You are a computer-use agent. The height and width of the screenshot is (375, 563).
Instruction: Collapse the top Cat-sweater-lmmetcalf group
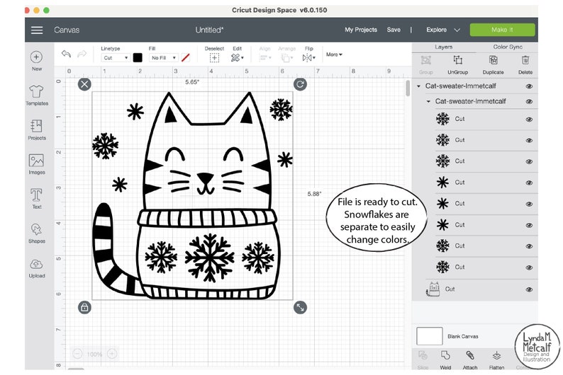coord(418,86)
